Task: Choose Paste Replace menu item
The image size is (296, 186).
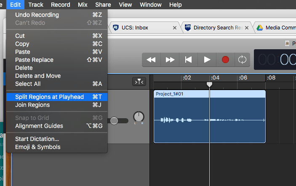Action: point(57,60)
